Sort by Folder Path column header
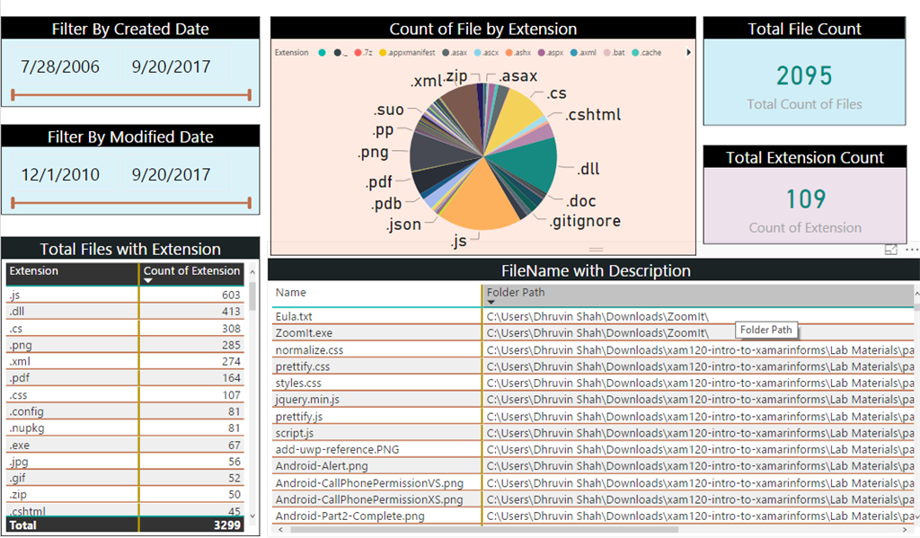This screenshot has width=920, height=538. click(698, 295)
